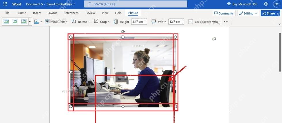Click the Search (Alt + Q) box
This screenshot has width=282, height=123.
[136, 4]
